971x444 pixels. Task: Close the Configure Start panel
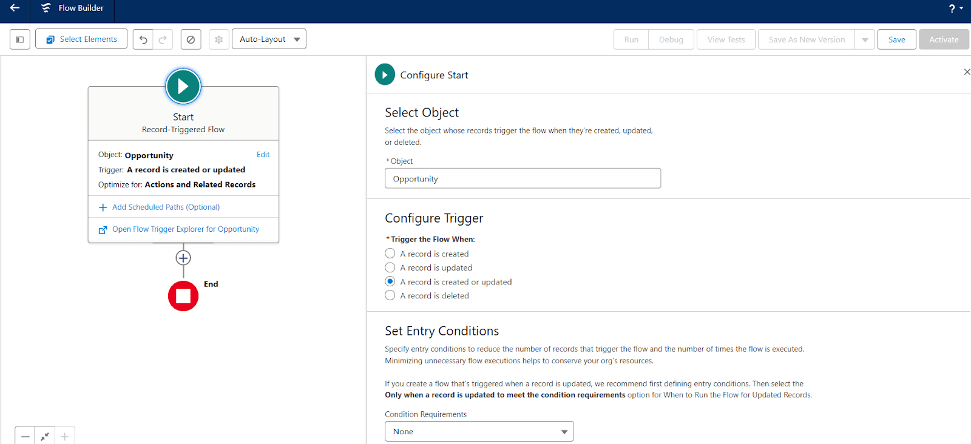click(966, 72)
